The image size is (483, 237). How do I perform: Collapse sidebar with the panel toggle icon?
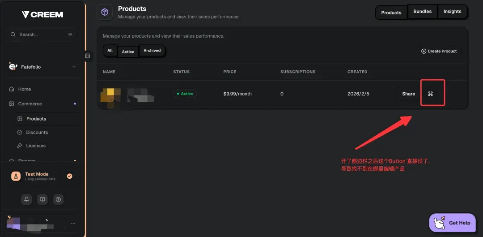pos(88,56)
